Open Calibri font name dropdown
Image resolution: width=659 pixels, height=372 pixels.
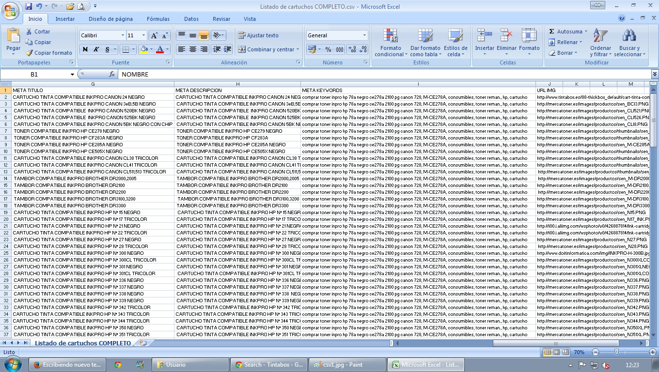coord(123,35)
